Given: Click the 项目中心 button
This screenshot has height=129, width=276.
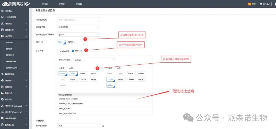Looking at the screenshot, I should coord(265,4).
